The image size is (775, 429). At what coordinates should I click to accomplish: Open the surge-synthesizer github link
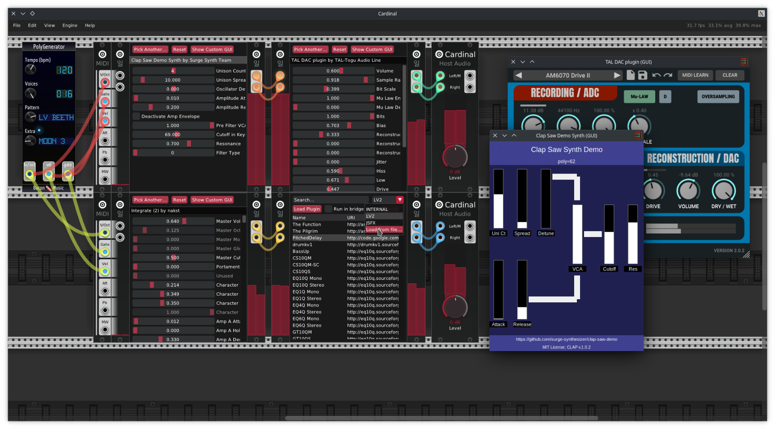(x=567, y=339)
